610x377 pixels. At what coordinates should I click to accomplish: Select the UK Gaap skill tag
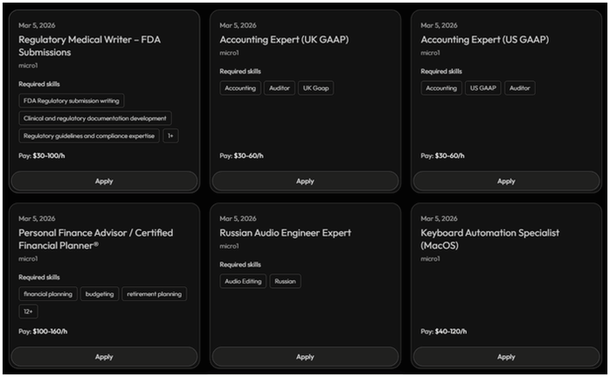tap(315, 88)
